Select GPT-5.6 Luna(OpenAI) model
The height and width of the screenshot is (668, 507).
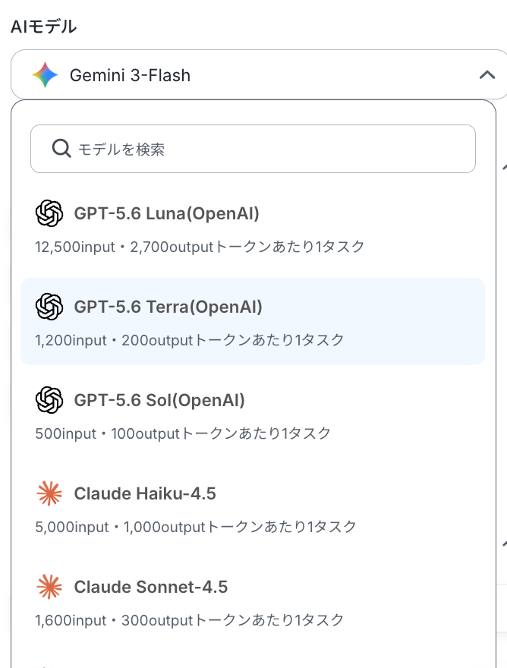click(x=253, y=229)
